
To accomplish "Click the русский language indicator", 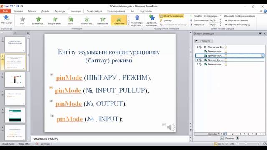I will point(45,144).
